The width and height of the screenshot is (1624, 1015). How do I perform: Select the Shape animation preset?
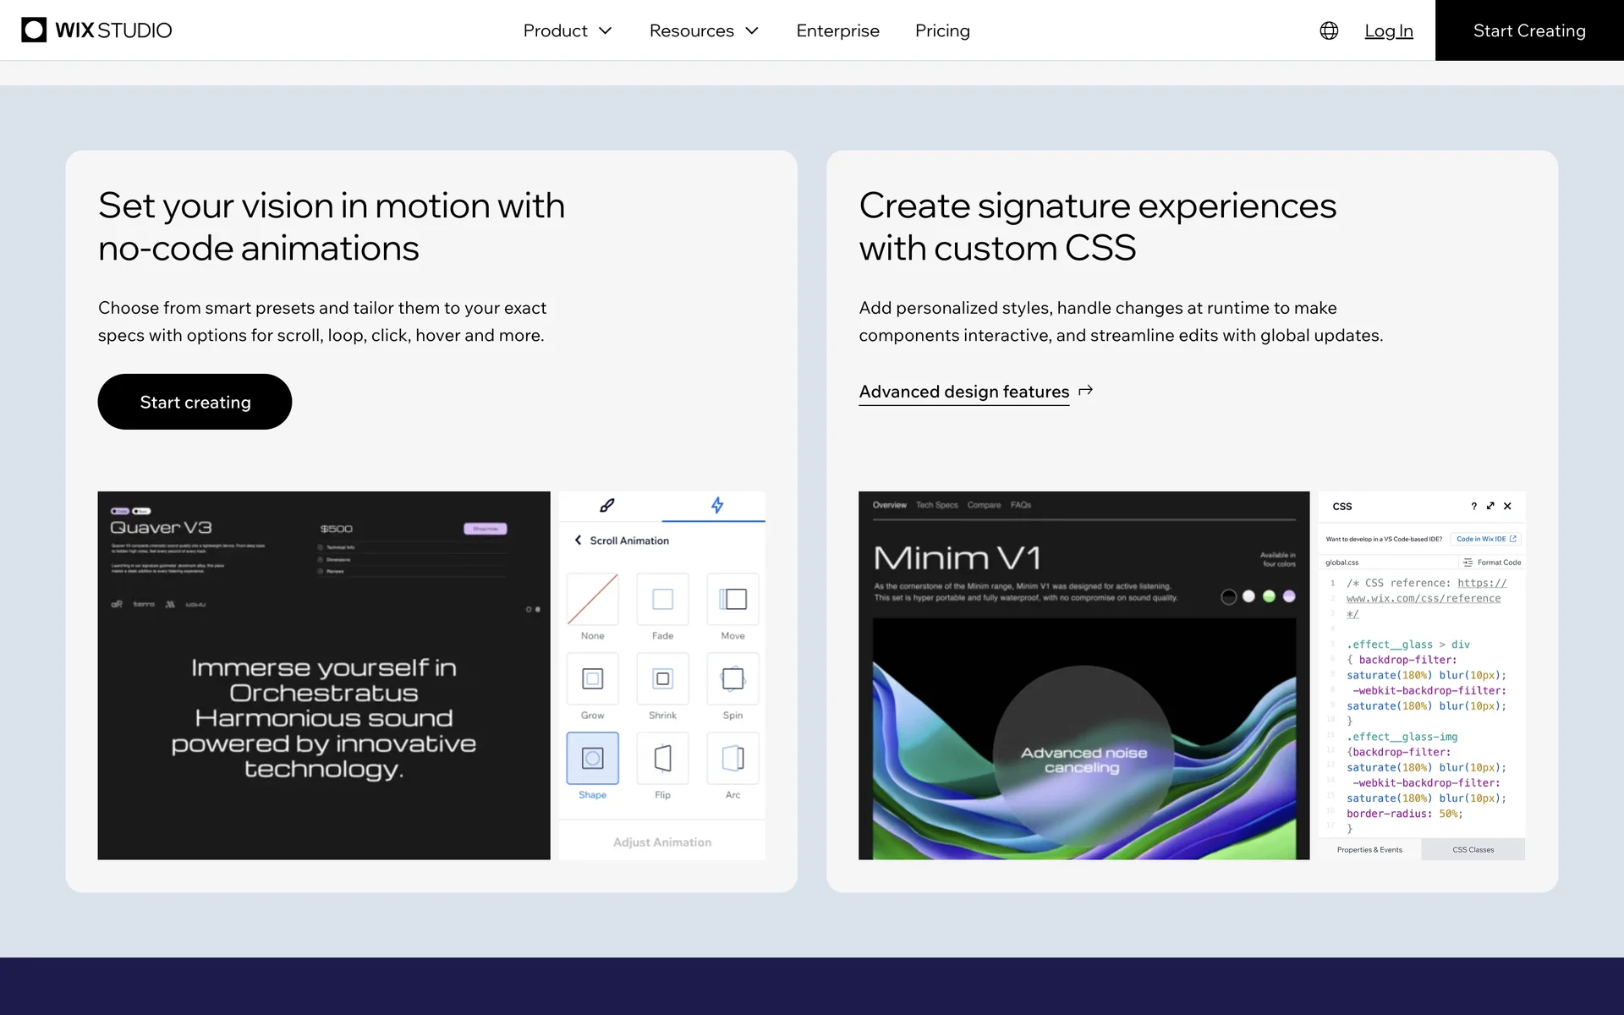(592, 759)
